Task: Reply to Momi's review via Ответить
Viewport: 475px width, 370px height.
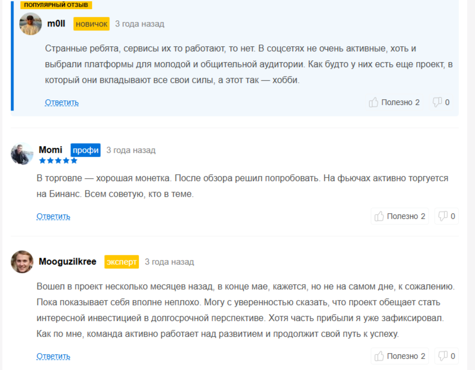Action: 54,216
